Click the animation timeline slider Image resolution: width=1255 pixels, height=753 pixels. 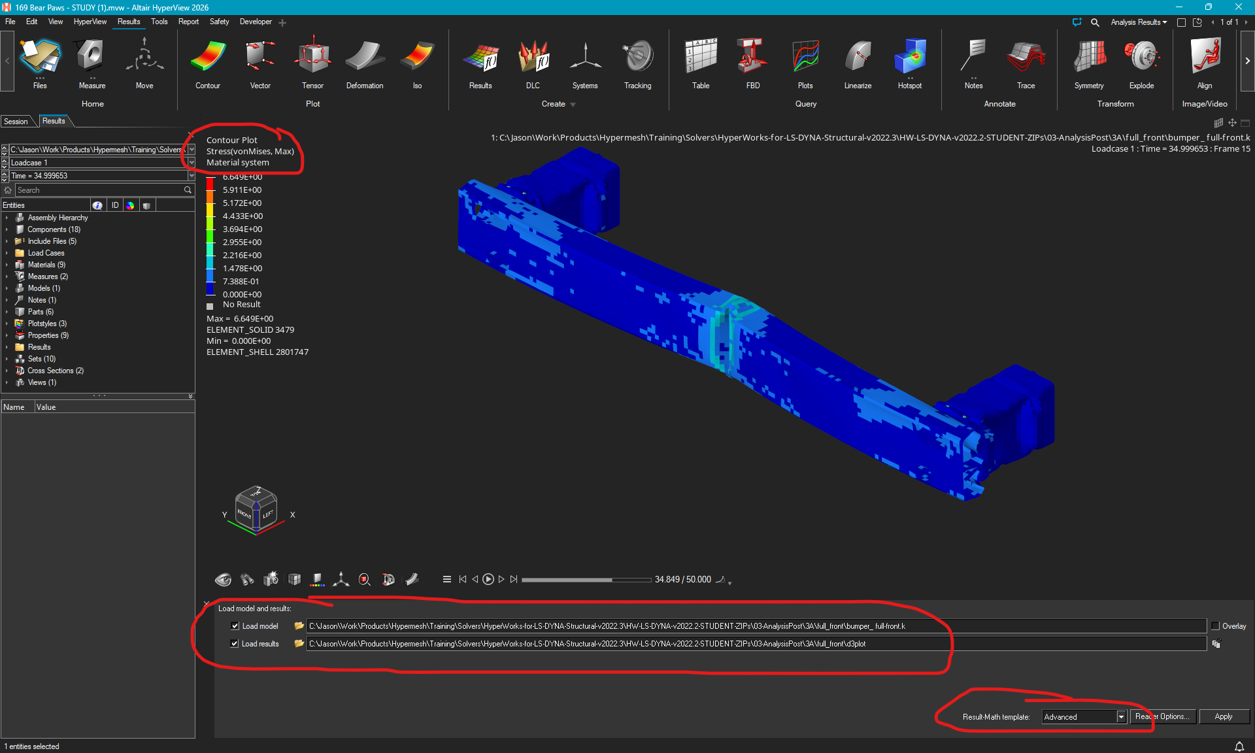tap(586, 579)
